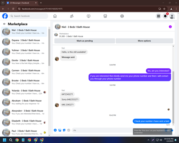Click More options button
This screenshot has height=143, width=179.
(x=144, y=41)
